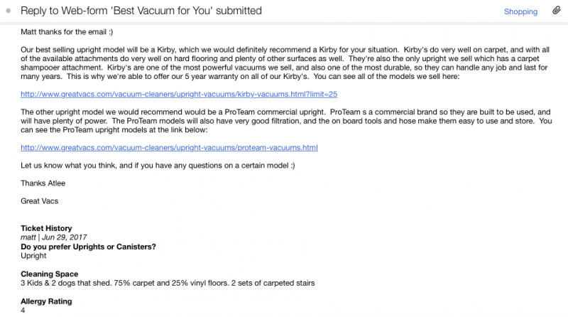The height and width of the screenshot is (317, 568).
Task: Click the paperclip attachment icon
Action: [x=556, y=11]
